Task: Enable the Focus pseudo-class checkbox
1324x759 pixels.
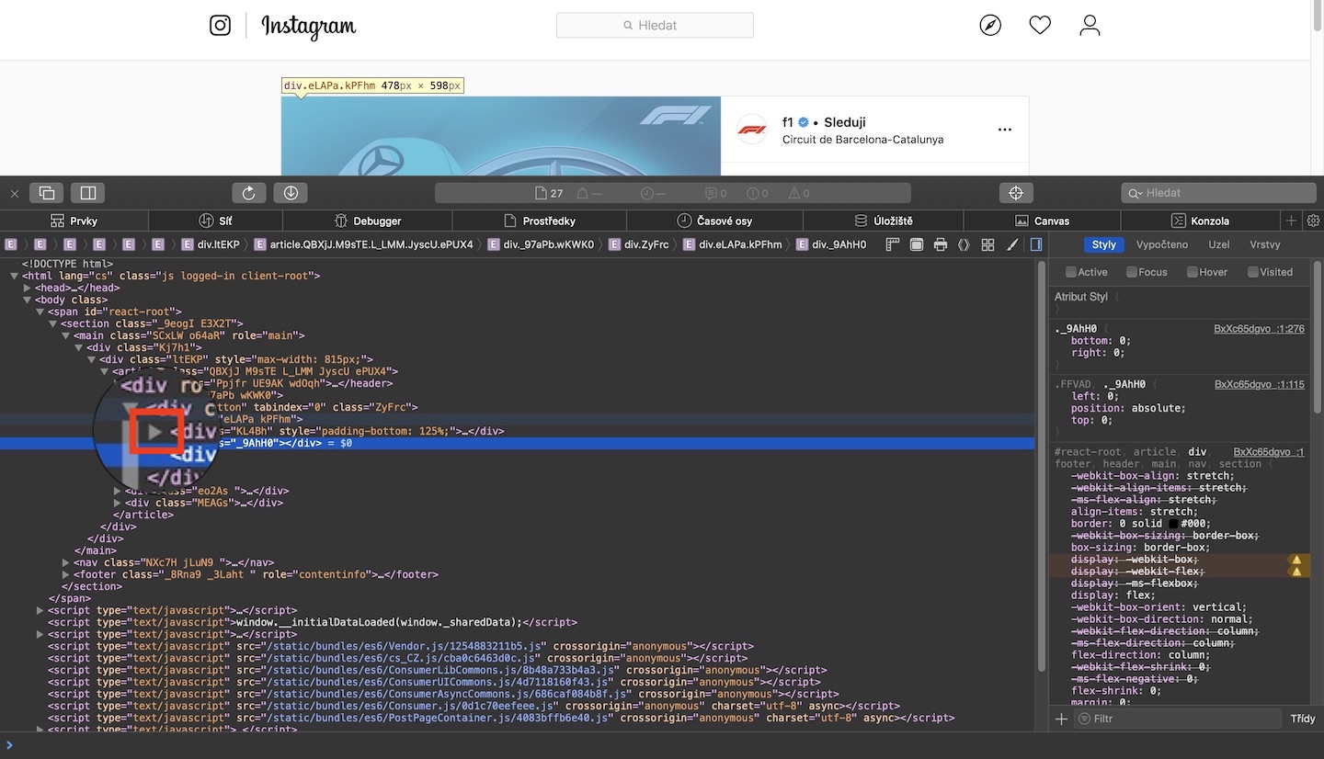Action: pyautogui.click(x=1131, y=272)
